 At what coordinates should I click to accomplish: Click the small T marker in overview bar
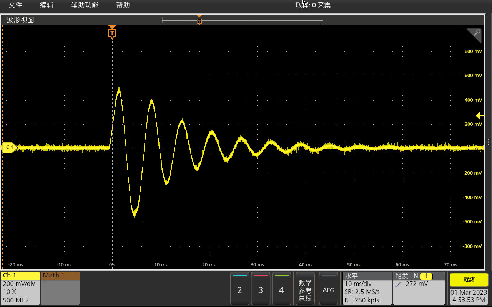tap(199, 21)
